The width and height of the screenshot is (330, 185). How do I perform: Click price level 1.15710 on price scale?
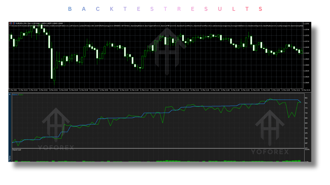click(307, 41)
